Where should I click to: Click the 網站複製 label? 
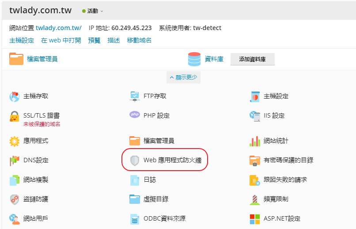(x=36, y=179)
